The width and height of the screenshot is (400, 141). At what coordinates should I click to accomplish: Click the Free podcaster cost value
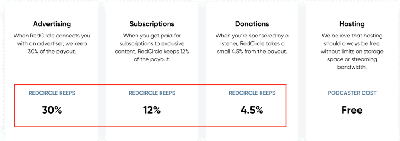(352, 110)
